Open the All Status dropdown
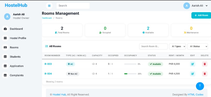The height and width of the screenshot is (97, 211). (x=198, y=46)
